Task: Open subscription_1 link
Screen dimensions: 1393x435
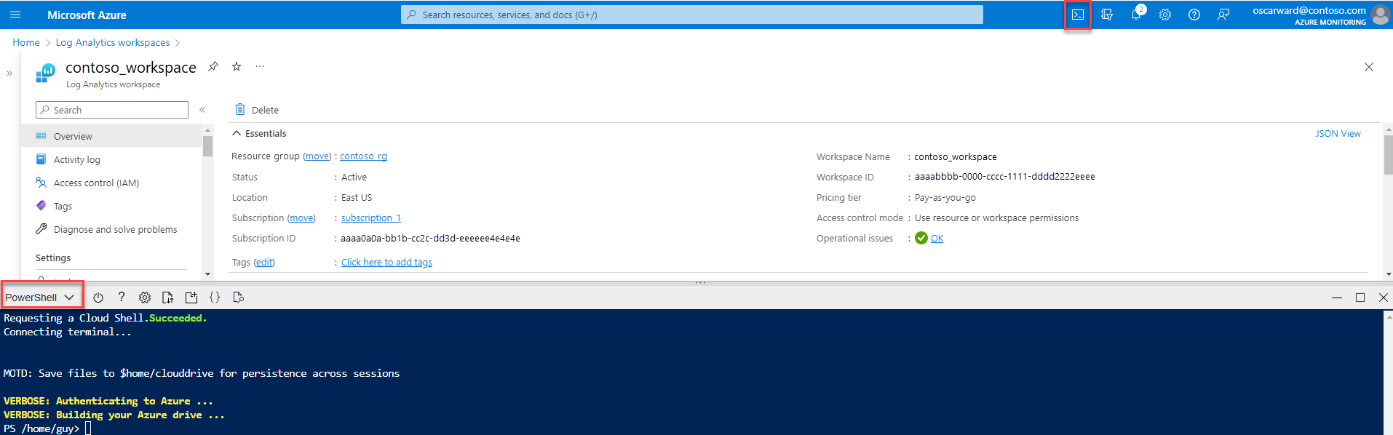Action: pyautogui.click(x=371, y=217)
